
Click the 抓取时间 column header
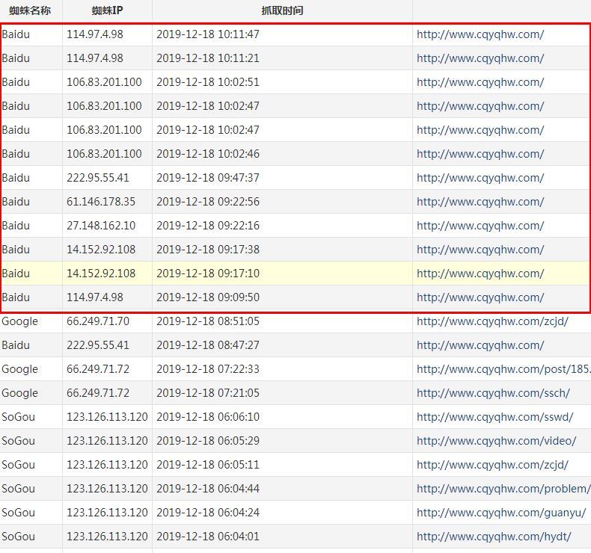pyautogui.click(x=282, y=10)
